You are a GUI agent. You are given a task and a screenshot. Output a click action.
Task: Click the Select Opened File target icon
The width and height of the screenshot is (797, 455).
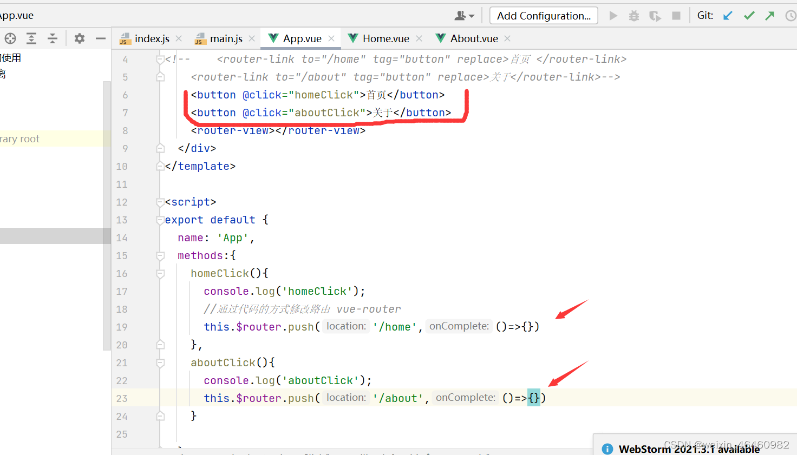click(x=10, y=38)
